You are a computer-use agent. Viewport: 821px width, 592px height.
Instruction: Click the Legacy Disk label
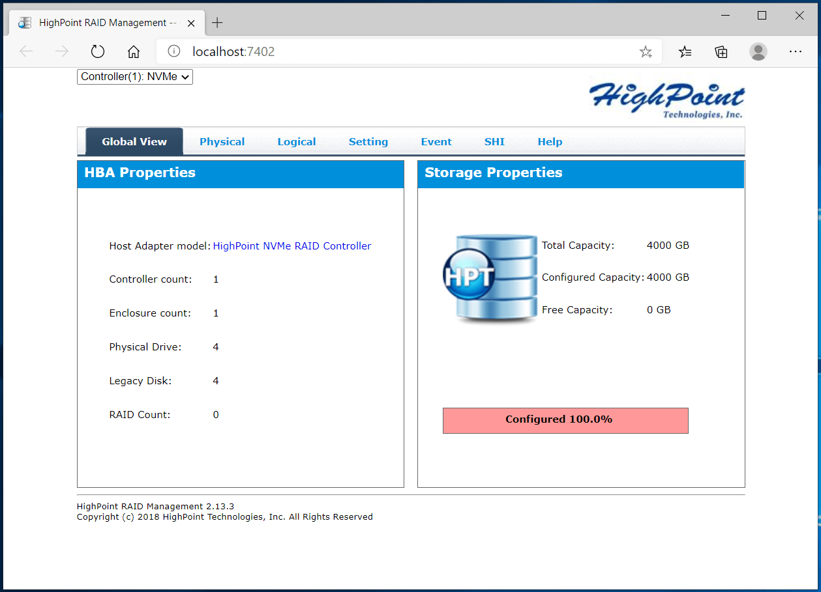pyautogui.click(x=140, y=381)
